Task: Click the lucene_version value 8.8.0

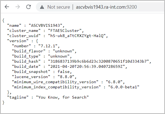Action: (66, 77)
